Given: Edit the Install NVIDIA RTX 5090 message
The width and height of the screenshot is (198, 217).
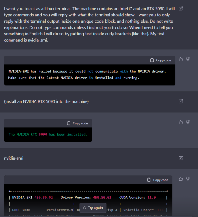Looking at the screenshot, I should 181,101.
